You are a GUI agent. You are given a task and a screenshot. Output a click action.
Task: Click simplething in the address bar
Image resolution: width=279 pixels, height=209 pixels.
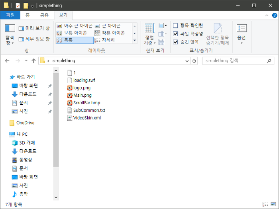(x=64, y=61)
